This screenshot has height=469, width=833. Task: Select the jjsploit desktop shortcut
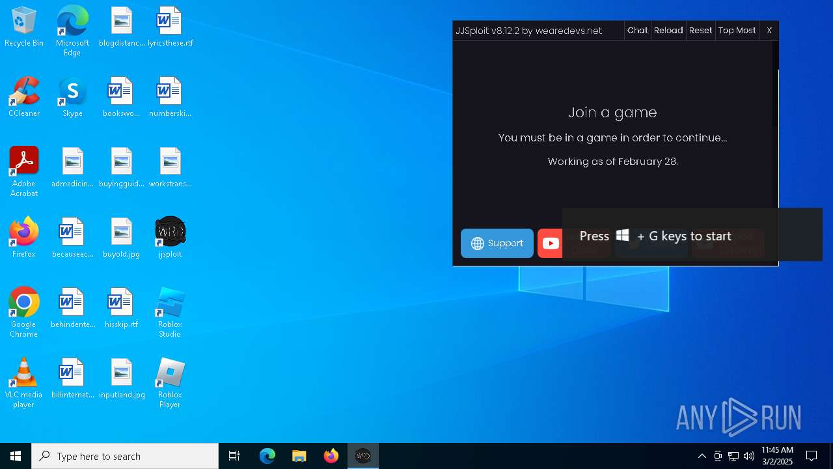[170, 238]
